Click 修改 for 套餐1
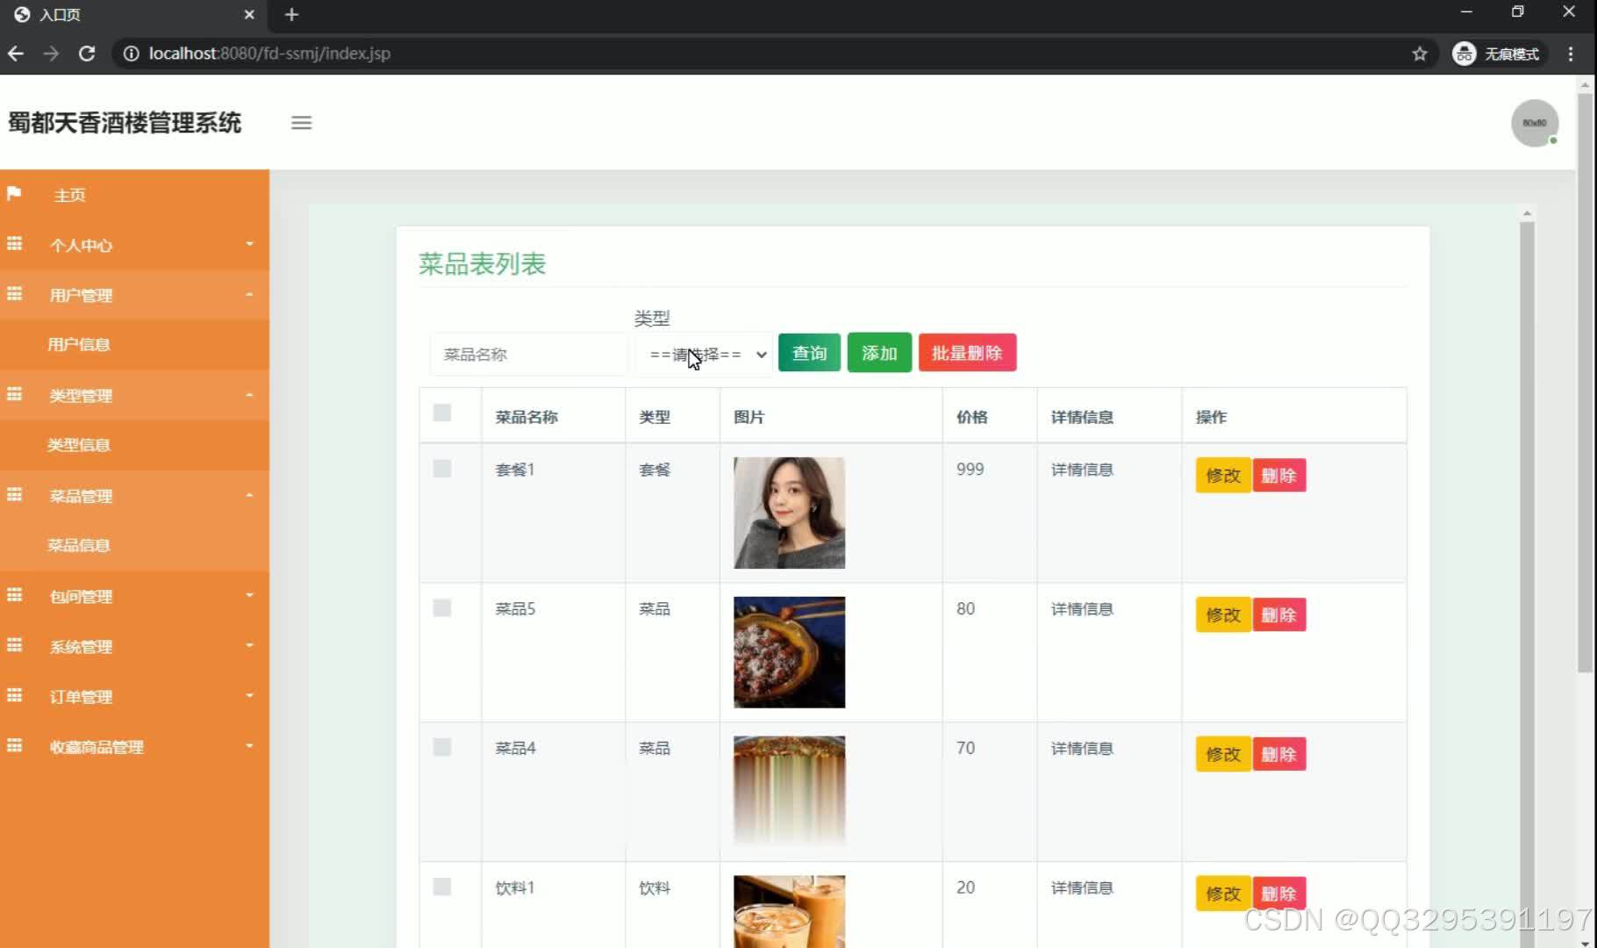Screen dimensions: 1597x948 tap(1223, 476)
